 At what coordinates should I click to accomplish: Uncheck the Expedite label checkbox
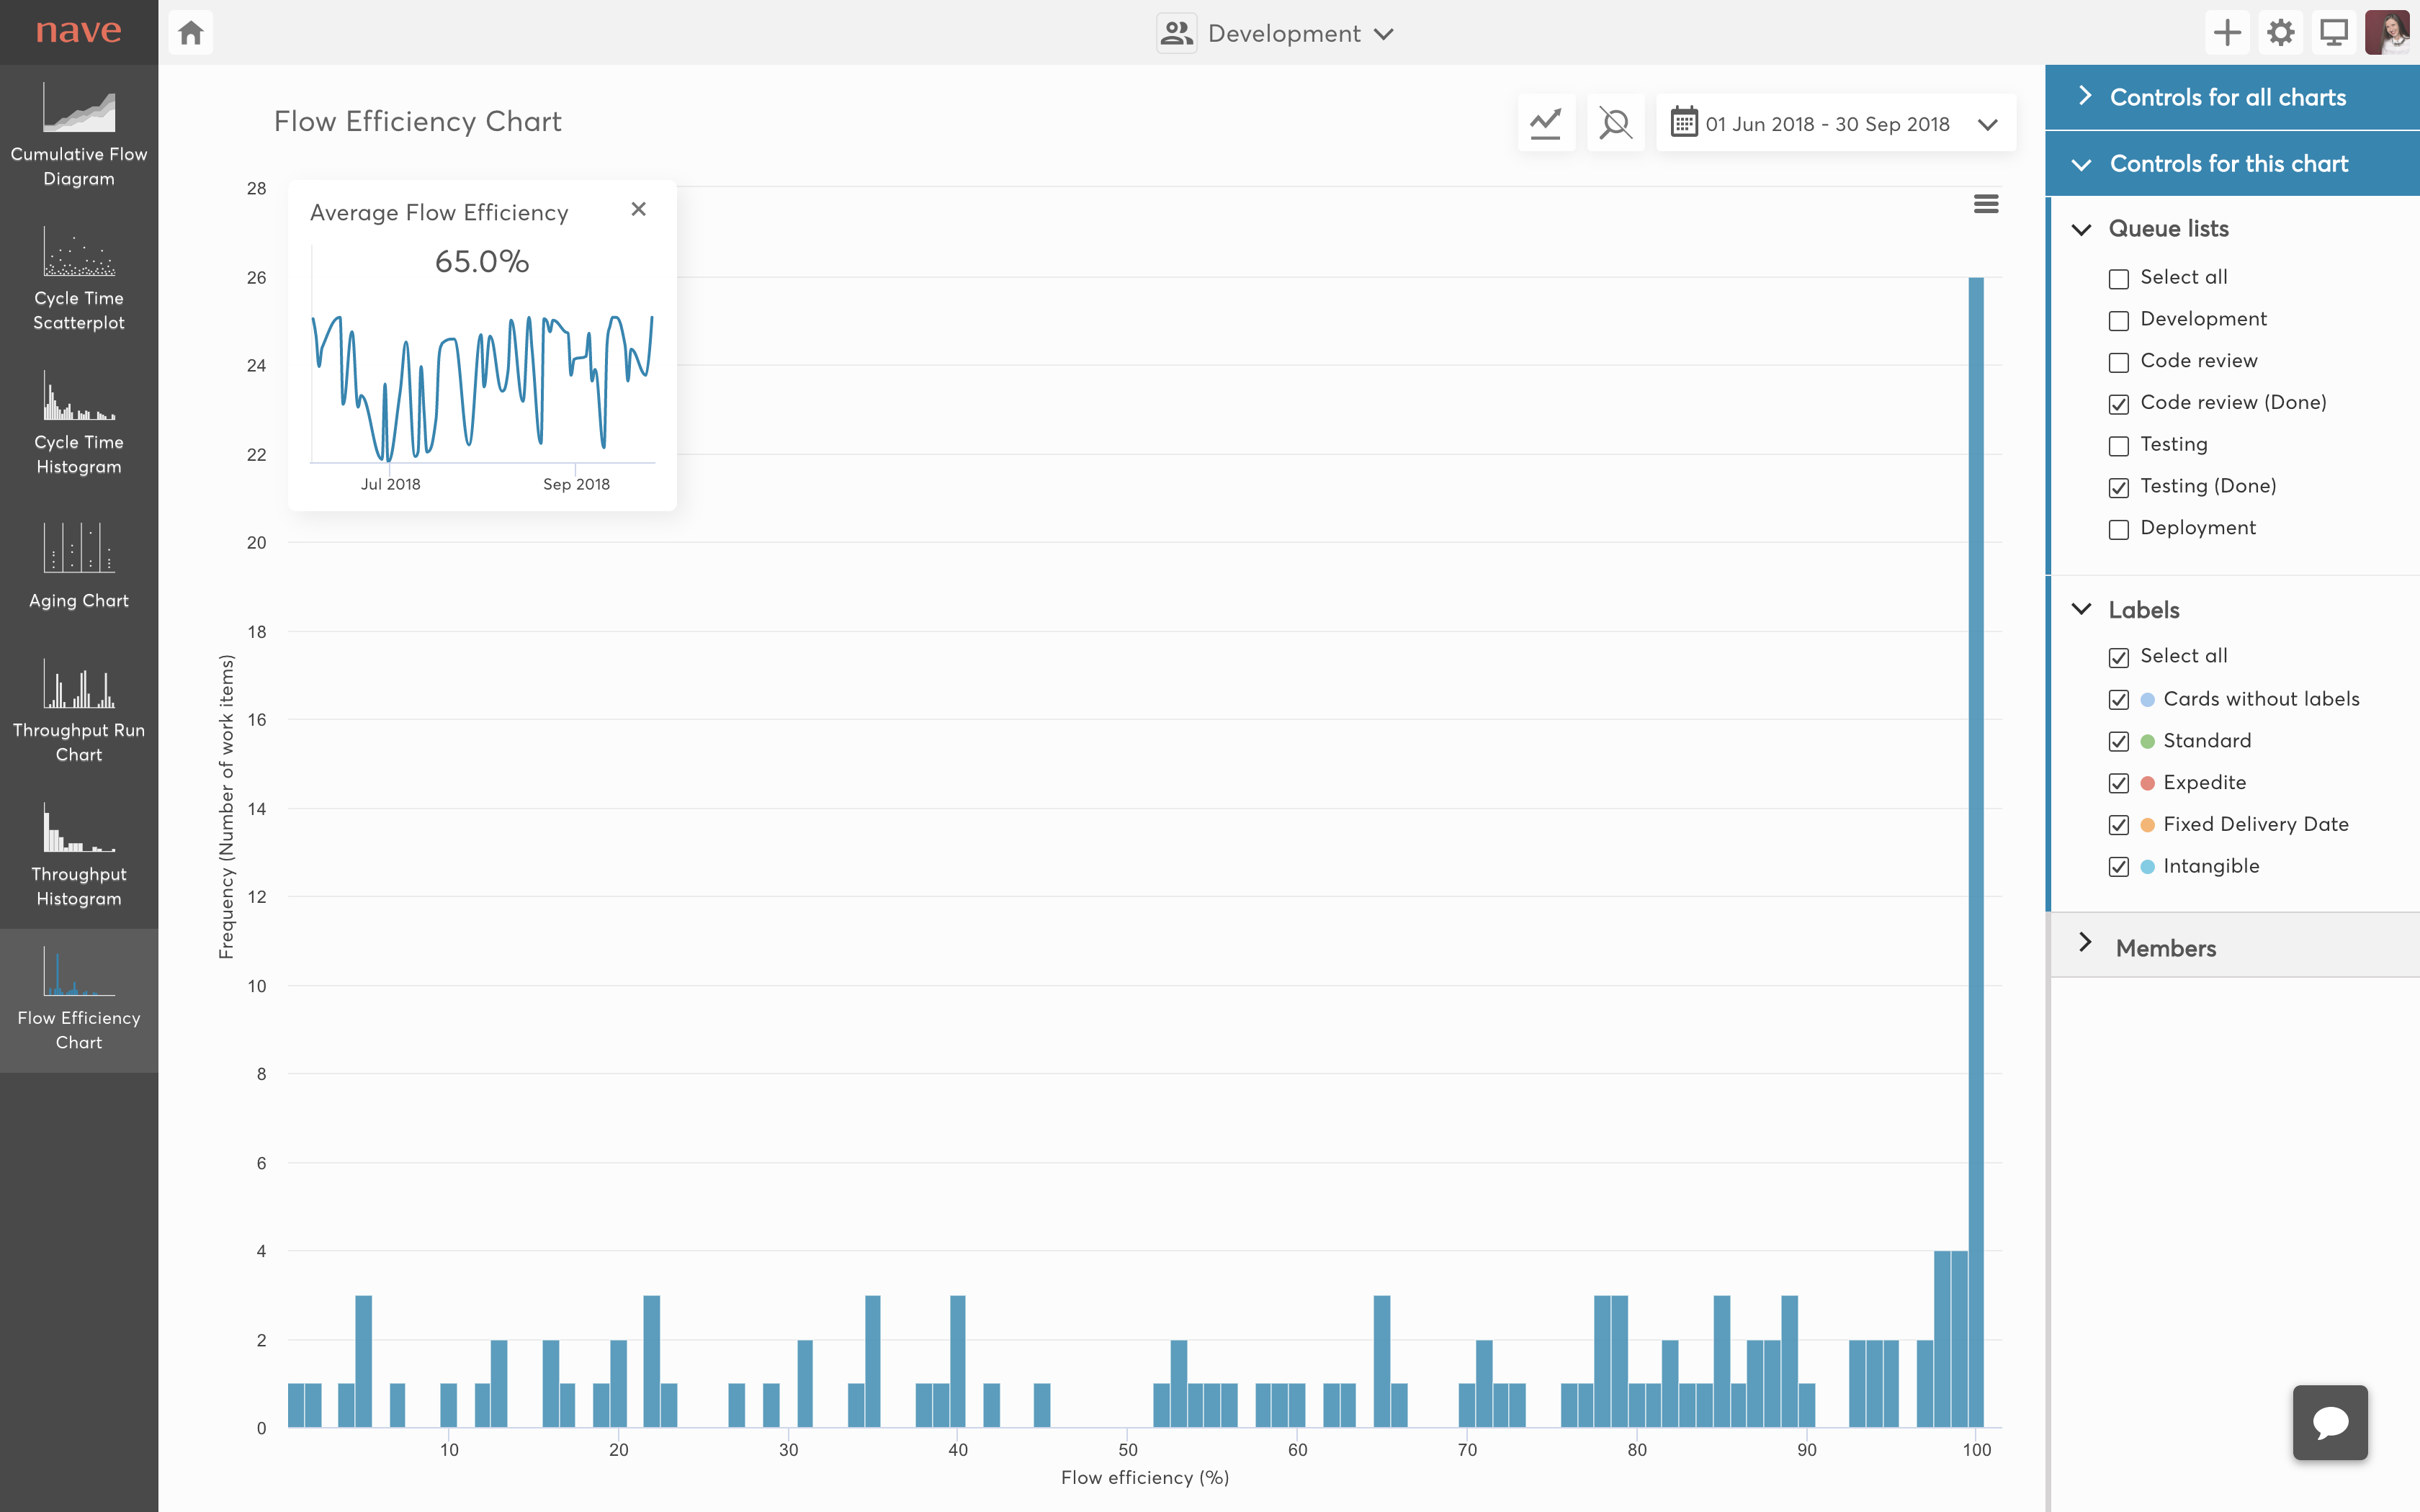2119,783
